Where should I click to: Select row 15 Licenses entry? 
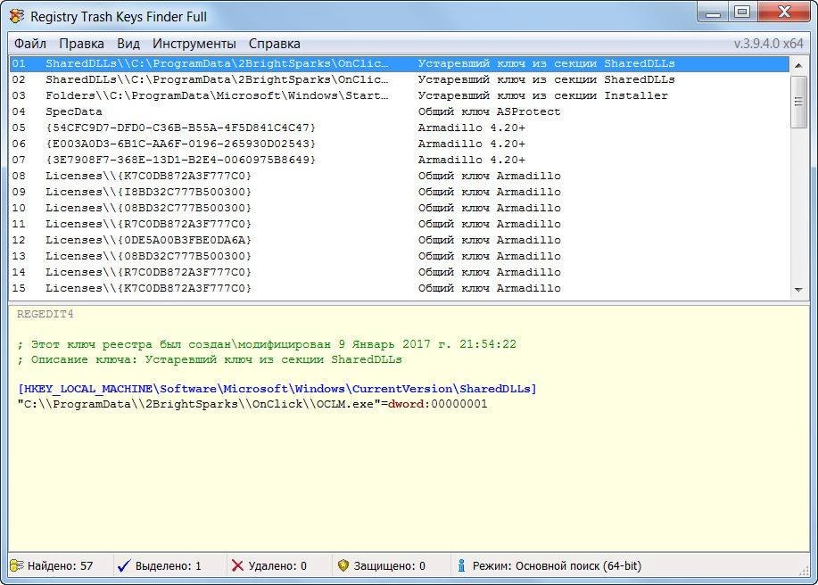400,288
